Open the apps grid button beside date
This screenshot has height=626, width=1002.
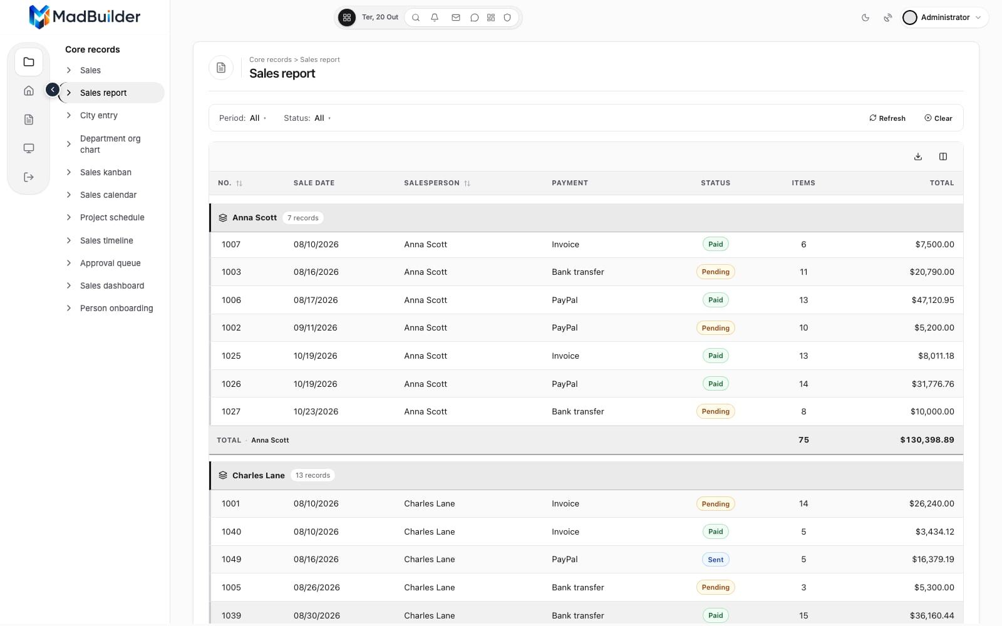point(347,18)
